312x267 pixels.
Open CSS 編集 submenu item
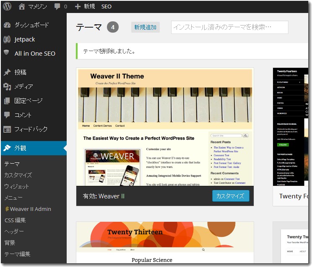click(x=15, y=220)
